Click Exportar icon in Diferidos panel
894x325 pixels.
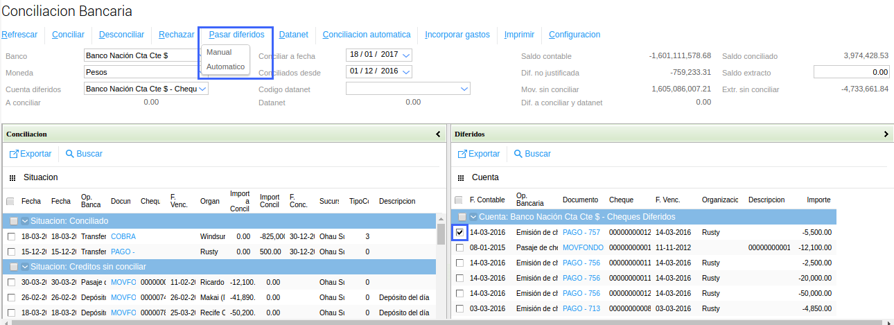point(462,154)
